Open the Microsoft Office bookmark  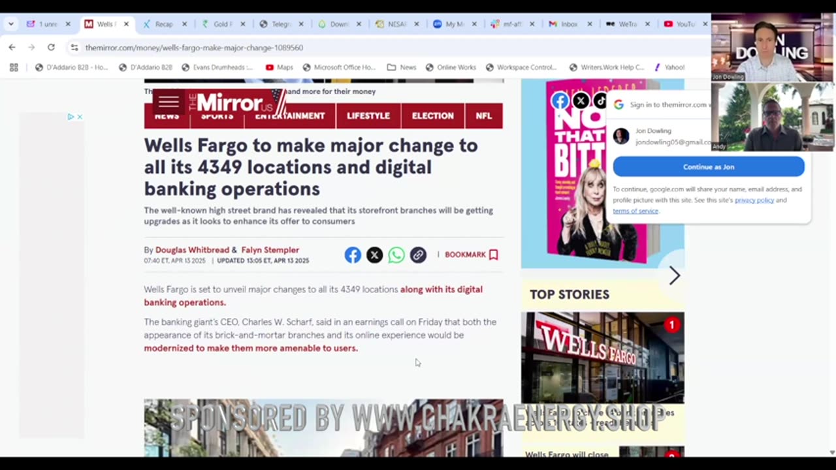click(339, 67)
